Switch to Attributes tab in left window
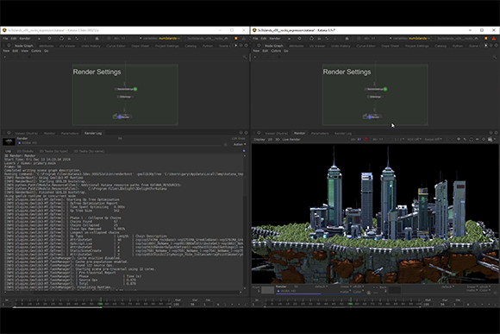This screenshot has width=500, height=334. pyautogui.click(x=47, y=46)
